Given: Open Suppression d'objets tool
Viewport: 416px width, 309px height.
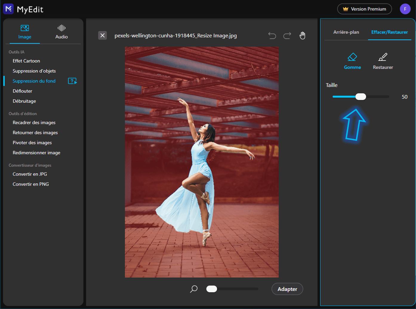Looking at the screenshot, I should tap(34, 71).
